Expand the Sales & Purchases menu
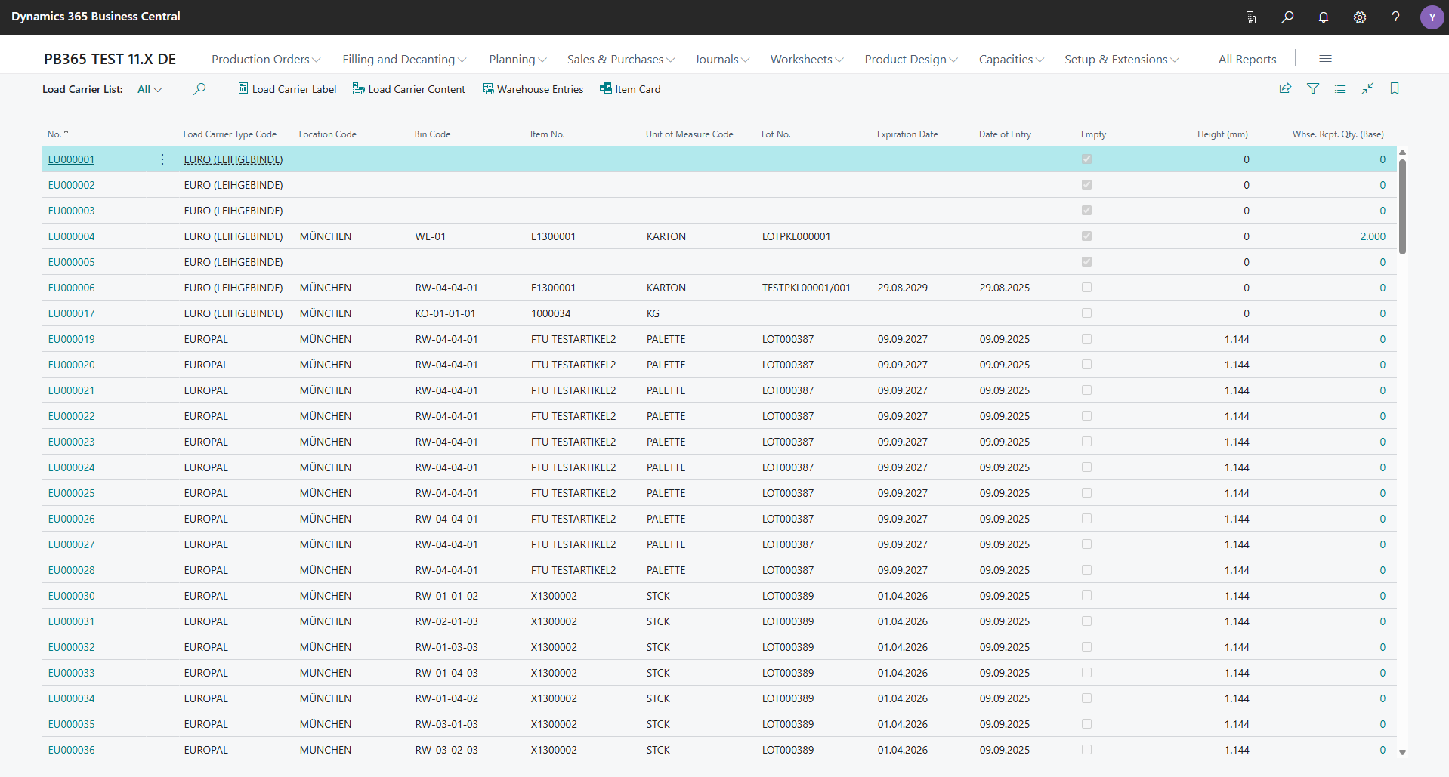This screenshot has height=777, width=1449. 619,59
